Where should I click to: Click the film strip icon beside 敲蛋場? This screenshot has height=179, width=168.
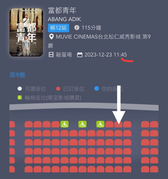coord(51,55)
